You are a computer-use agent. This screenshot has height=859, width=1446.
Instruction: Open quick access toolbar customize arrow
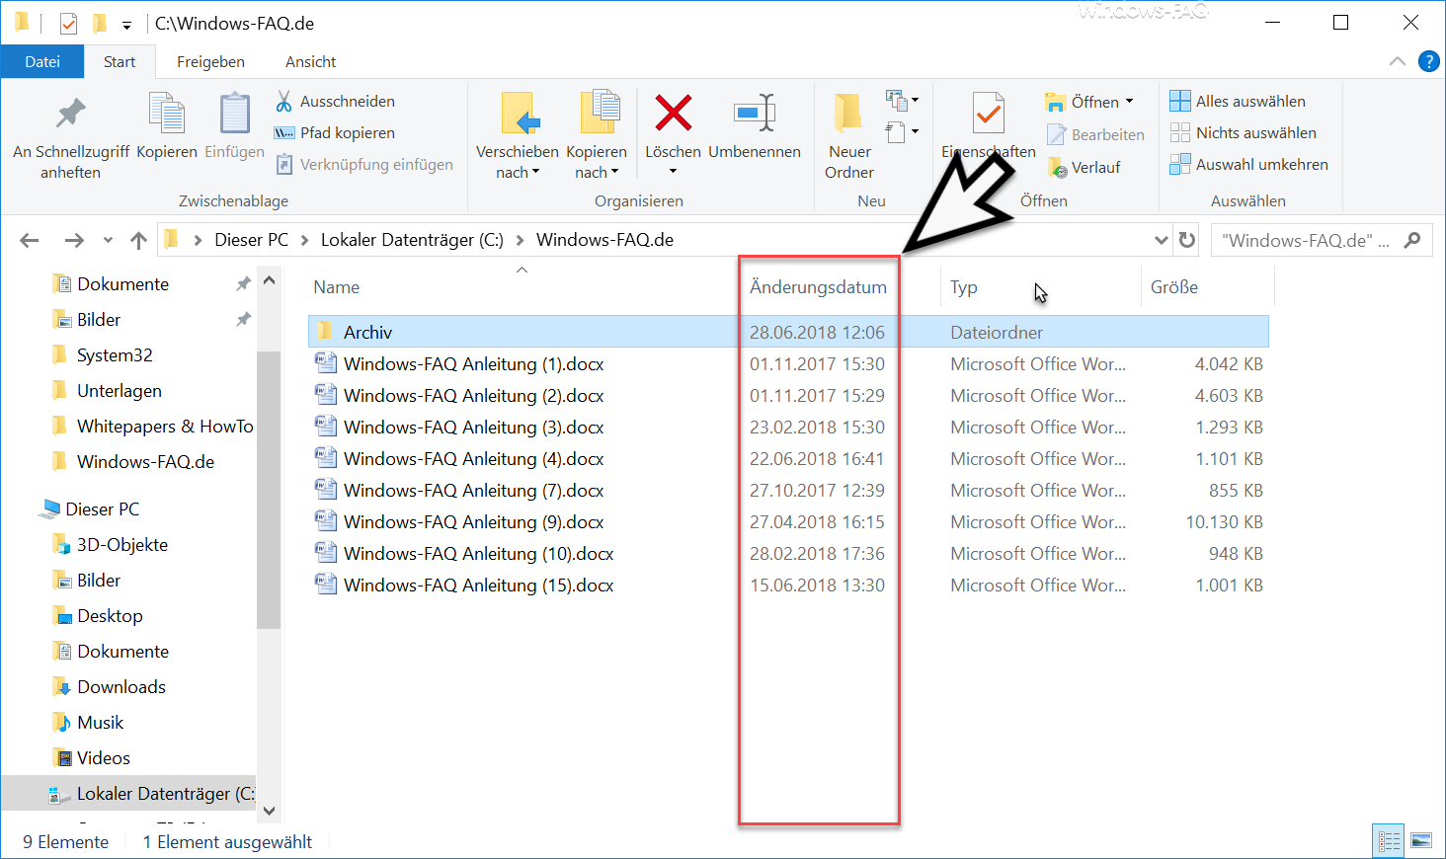point(126,24)
